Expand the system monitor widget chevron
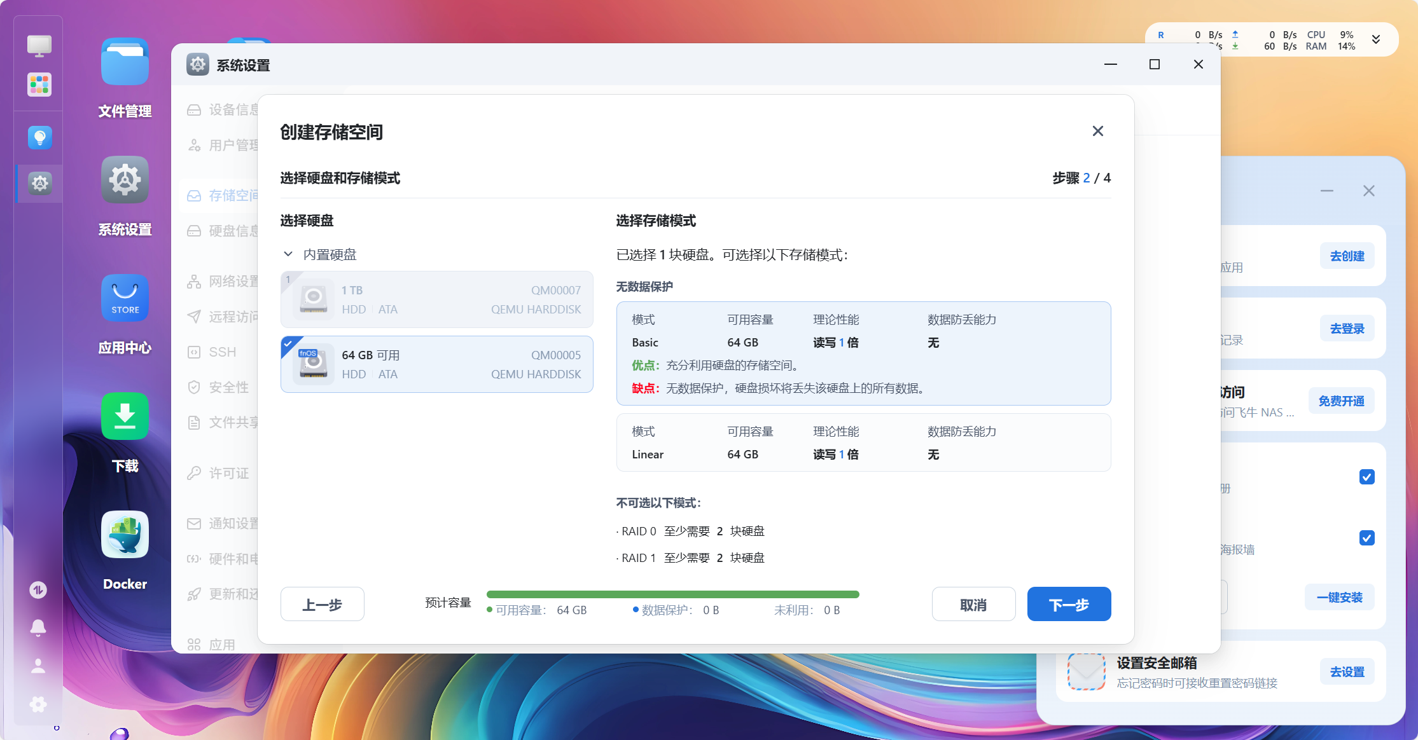 [x=1376, y=39]
